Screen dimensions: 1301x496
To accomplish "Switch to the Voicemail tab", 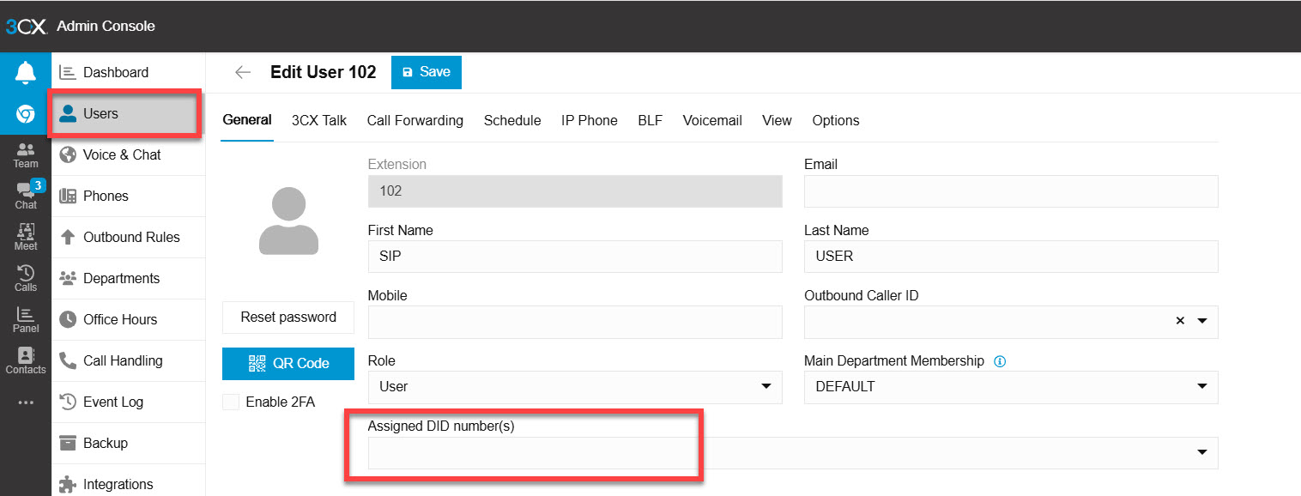I will coord(711,120).
